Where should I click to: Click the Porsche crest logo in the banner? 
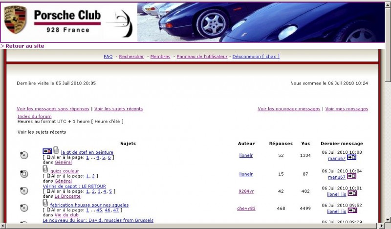pos(15,20)
